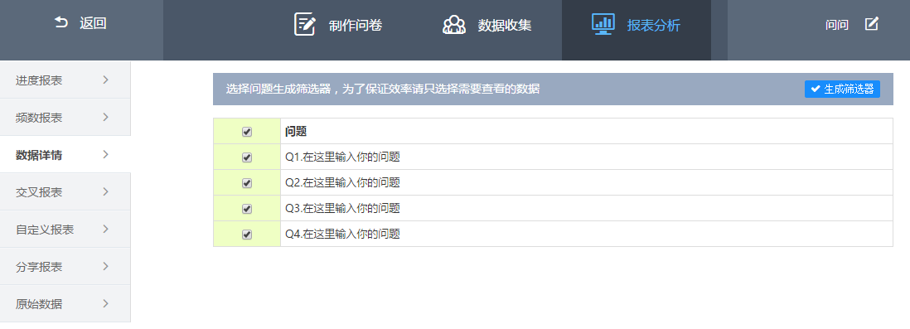Select 数据详情 in the sidebar

(65, 154)
